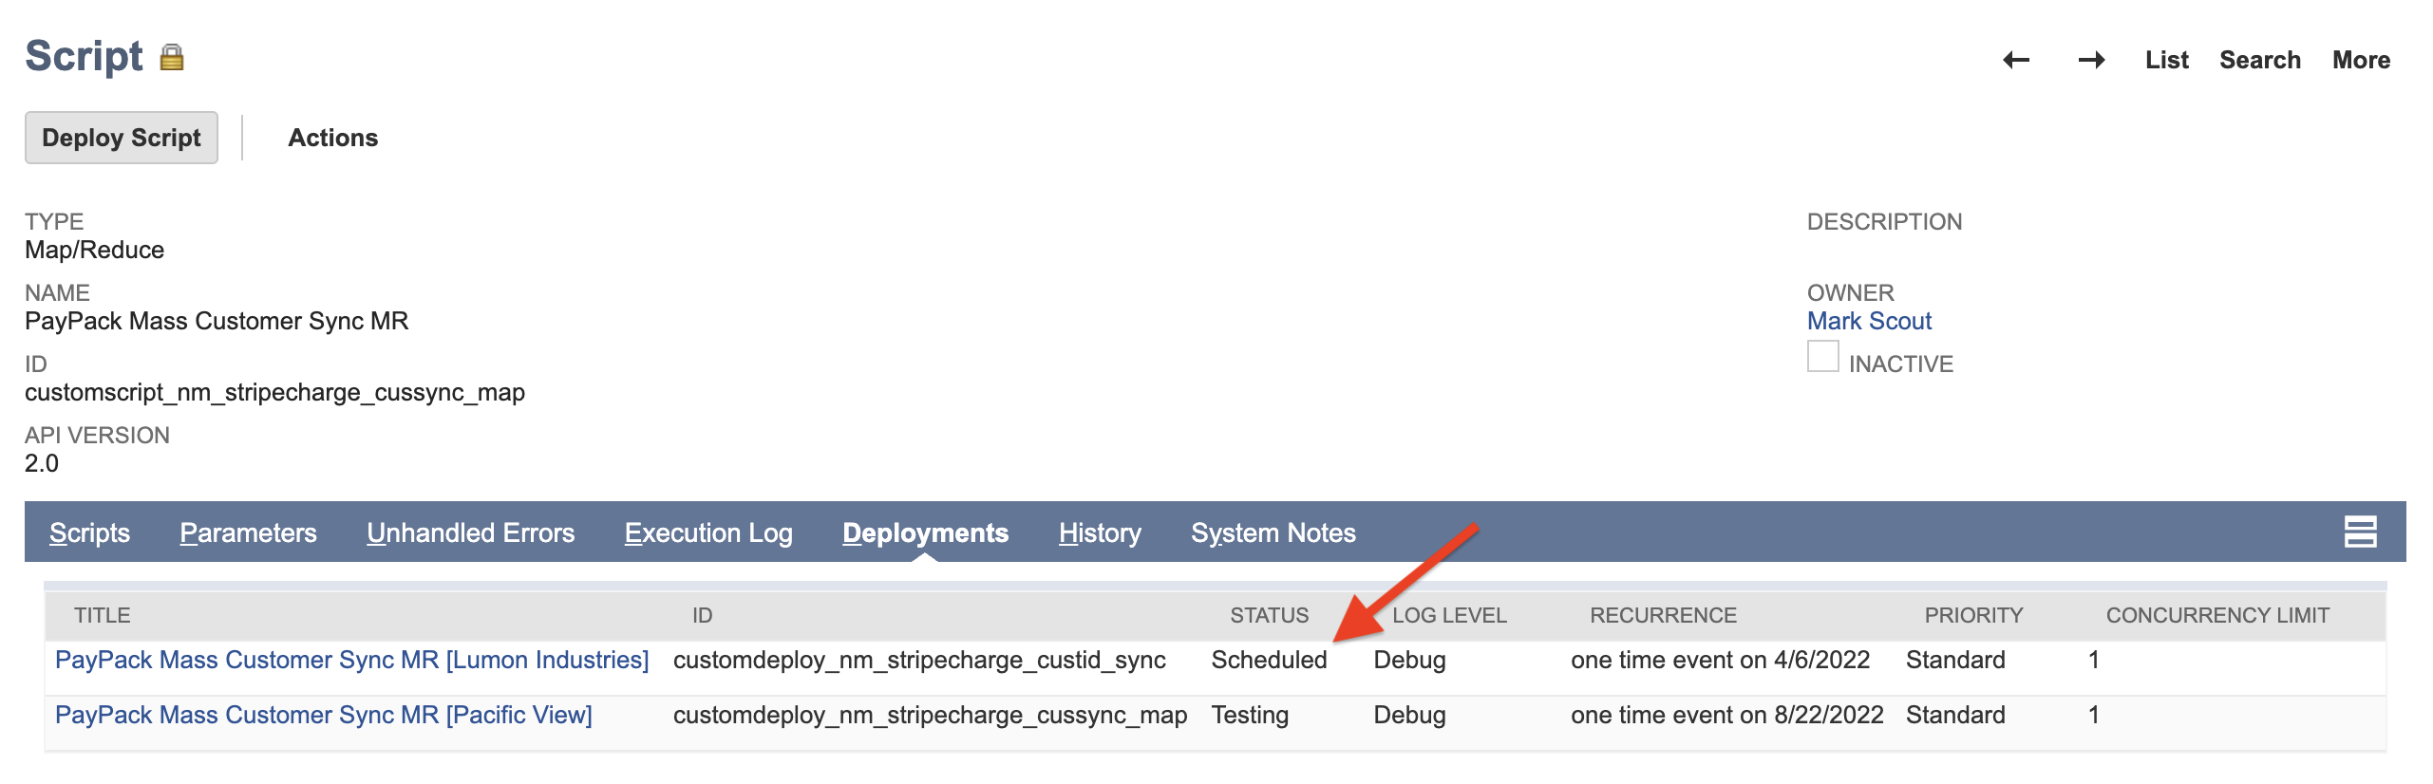The height and width of the screenshot is (784, 2433).
Task: Open the Search link in header
Action: point(2259,60)
